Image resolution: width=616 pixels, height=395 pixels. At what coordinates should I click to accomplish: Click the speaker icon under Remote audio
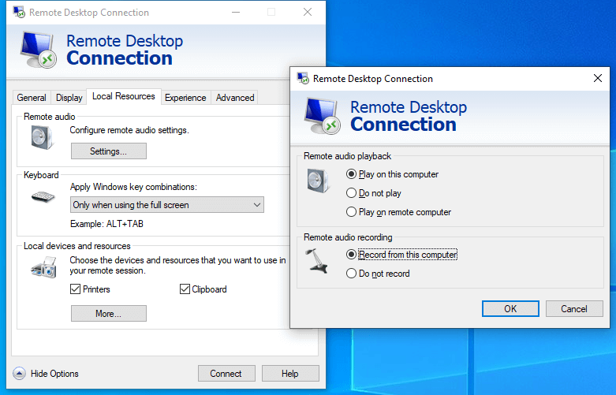(x=42, y=138)
